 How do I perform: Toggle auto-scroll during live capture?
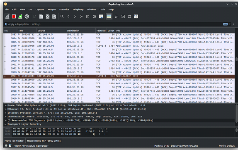pyautogui.click(x=101, y=17)
